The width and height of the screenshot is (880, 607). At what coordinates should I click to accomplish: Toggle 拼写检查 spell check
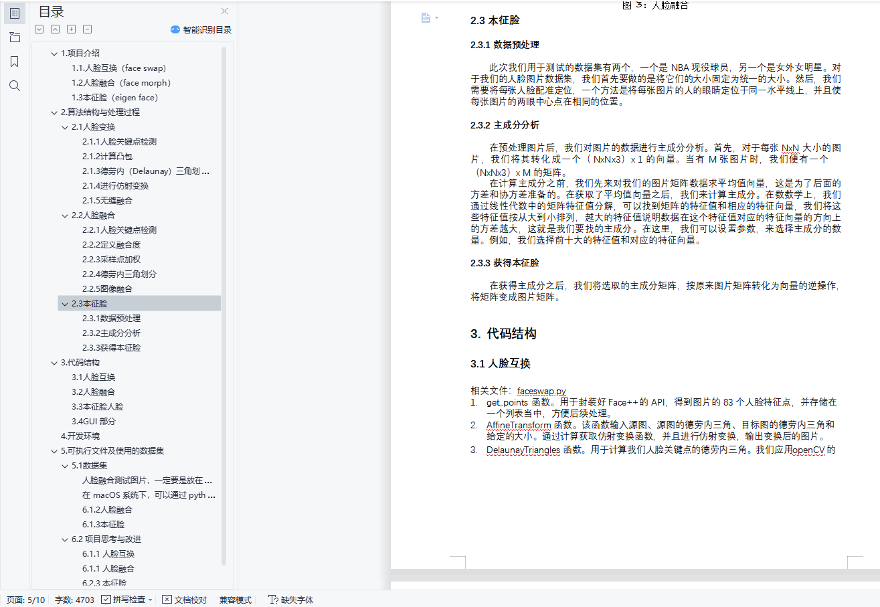pyautogui.click(x=123, y=600)
